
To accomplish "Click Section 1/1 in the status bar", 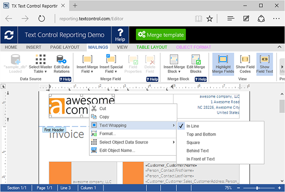I will pyautogui.click(x=17, y=188).
